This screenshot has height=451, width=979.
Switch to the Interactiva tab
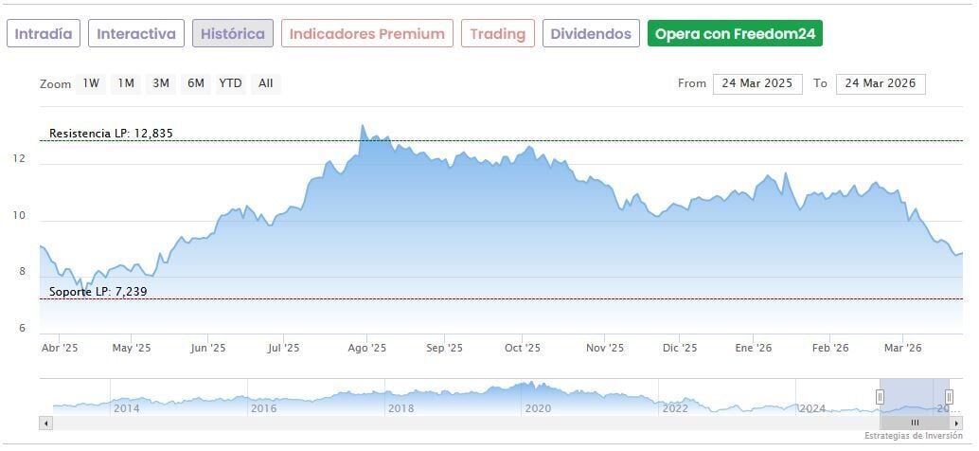coord(136,34)
